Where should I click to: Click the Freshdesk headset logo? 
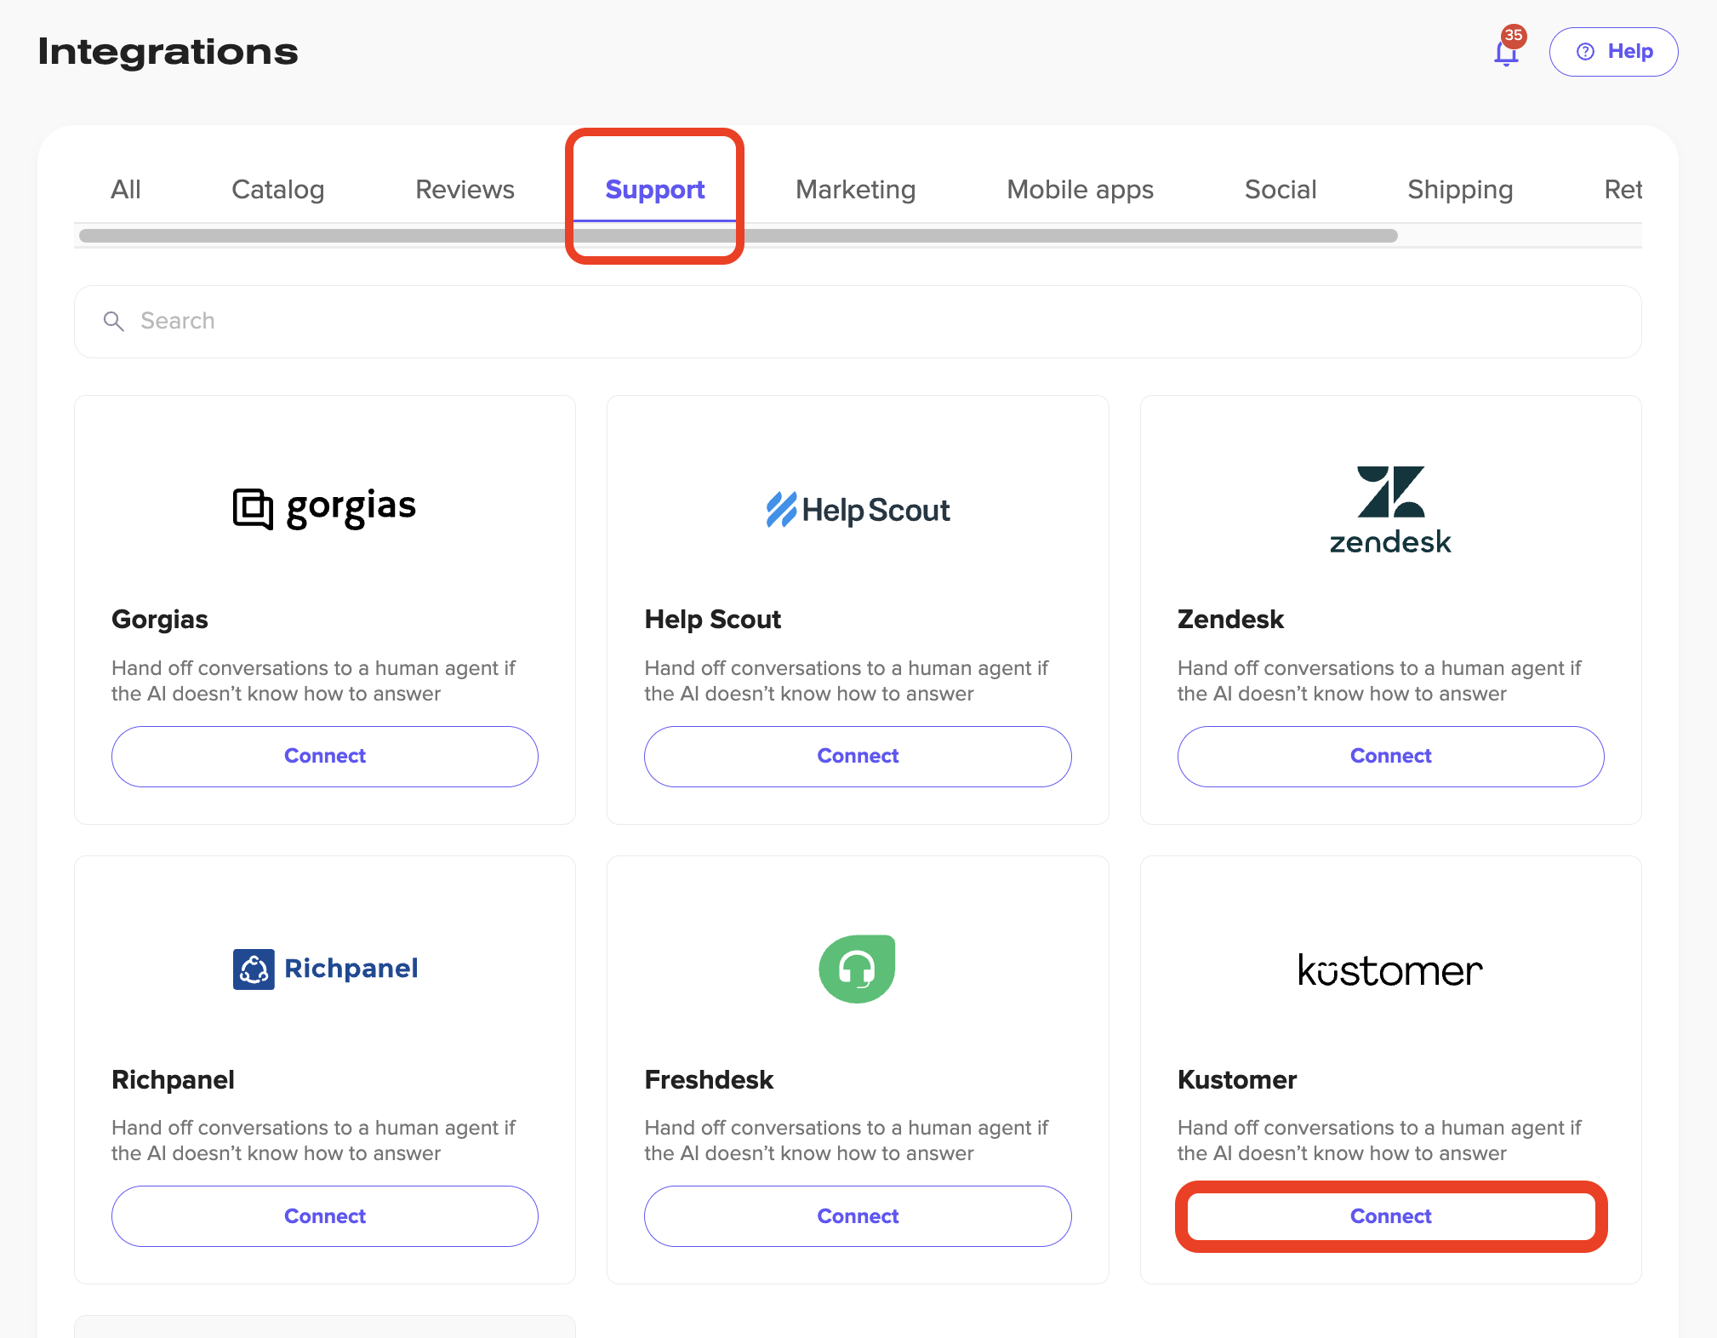point(857,969)
